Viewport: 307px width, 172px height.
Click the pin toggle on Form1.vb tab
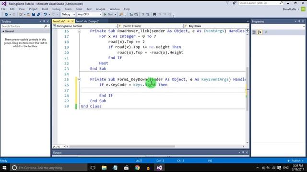click(x=68, y=21)
